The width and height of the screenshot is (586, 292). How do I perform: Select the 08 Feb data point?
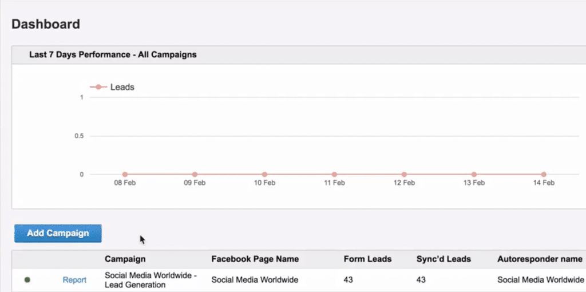tap(125, 174)
